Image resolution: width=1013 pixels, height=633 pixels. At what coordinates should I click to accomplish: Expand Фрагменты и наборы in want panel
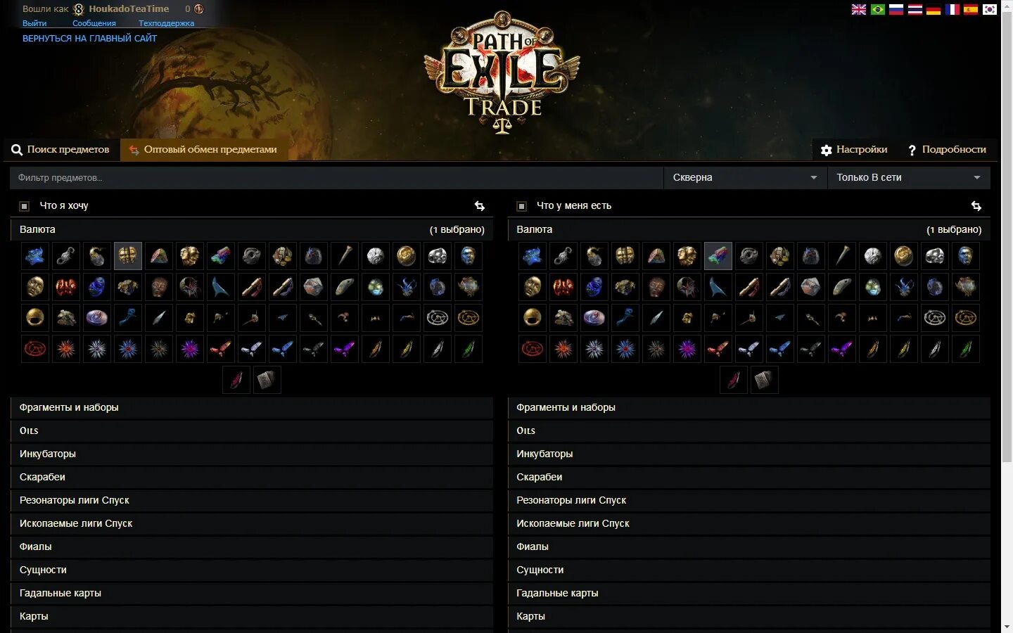point(252,408)
